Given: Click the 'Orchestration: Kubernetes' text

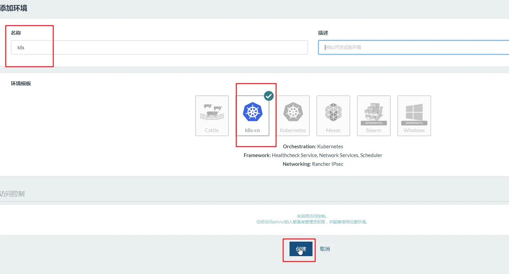Looking at the screenshot, I should click(x=313, y=147).
